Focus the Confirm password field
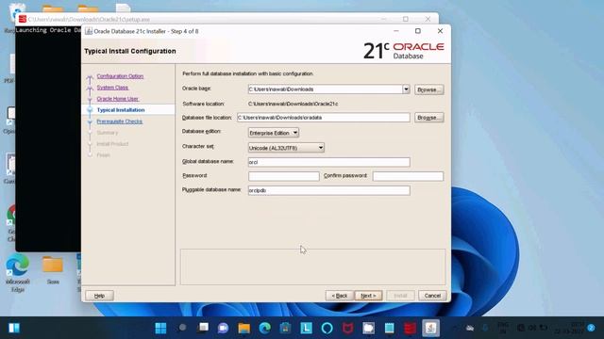Image resolution: width=604 pixels, height=339 pixels. (408, 176)
